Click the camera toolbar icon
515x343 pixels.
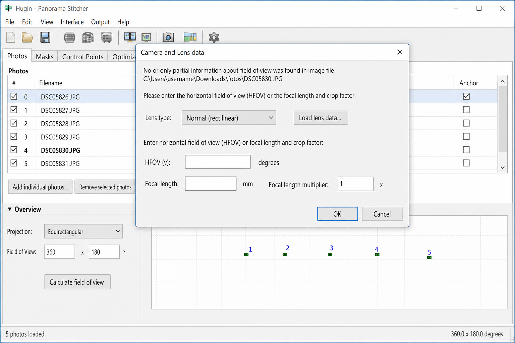(x=168, y=37)
